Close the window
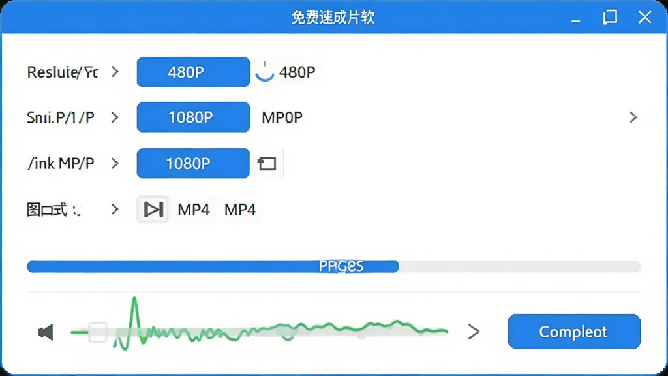 pyautogui.click(x=645, y=17)
